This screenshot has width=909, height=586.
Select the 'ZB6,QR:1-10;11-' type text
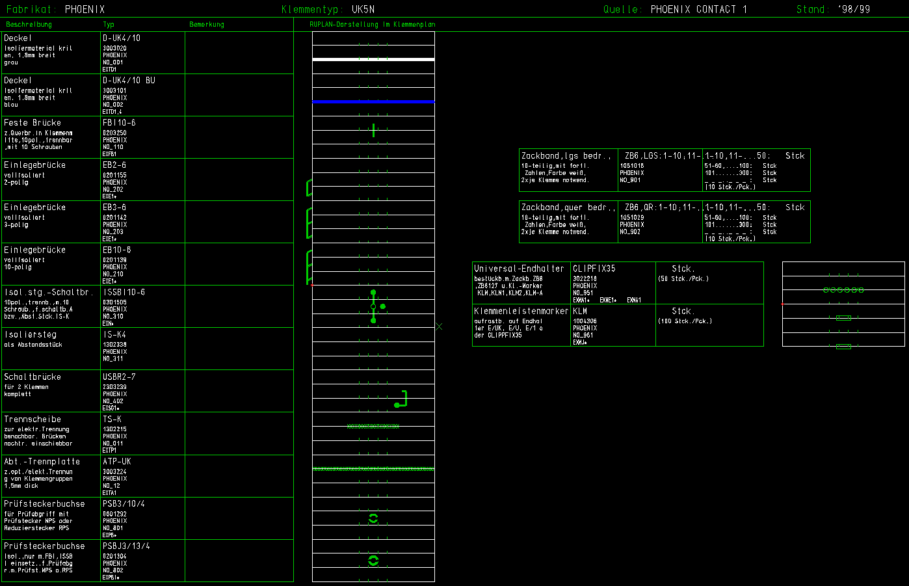point(663,207)
